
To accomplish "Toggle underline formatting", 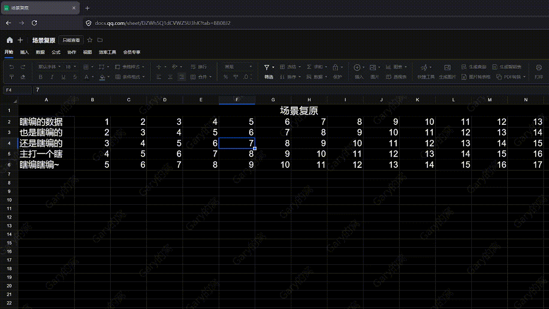I will 63,77.
